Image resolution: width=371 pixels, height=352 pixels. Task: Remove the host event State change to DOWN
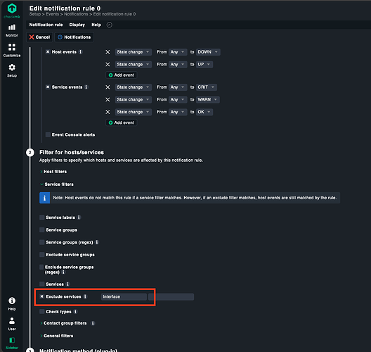[108, 52]
